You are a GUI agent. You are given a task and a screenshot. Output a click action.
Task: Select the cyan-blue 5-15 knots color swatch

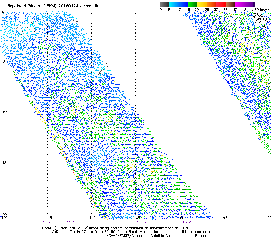178,4
